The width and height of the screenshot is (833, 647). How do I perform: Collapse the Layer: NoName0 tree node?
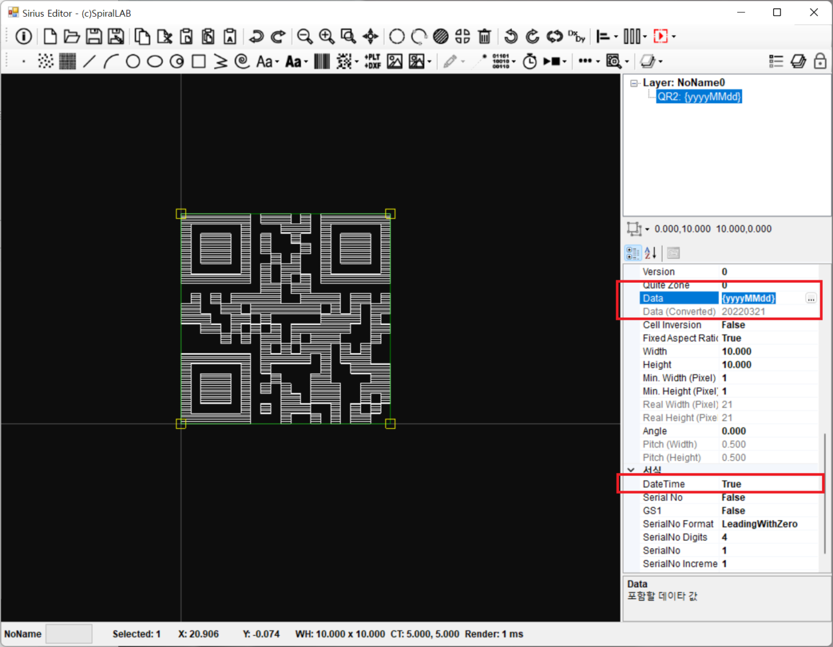pyautogui.click(x=634, y=83)
